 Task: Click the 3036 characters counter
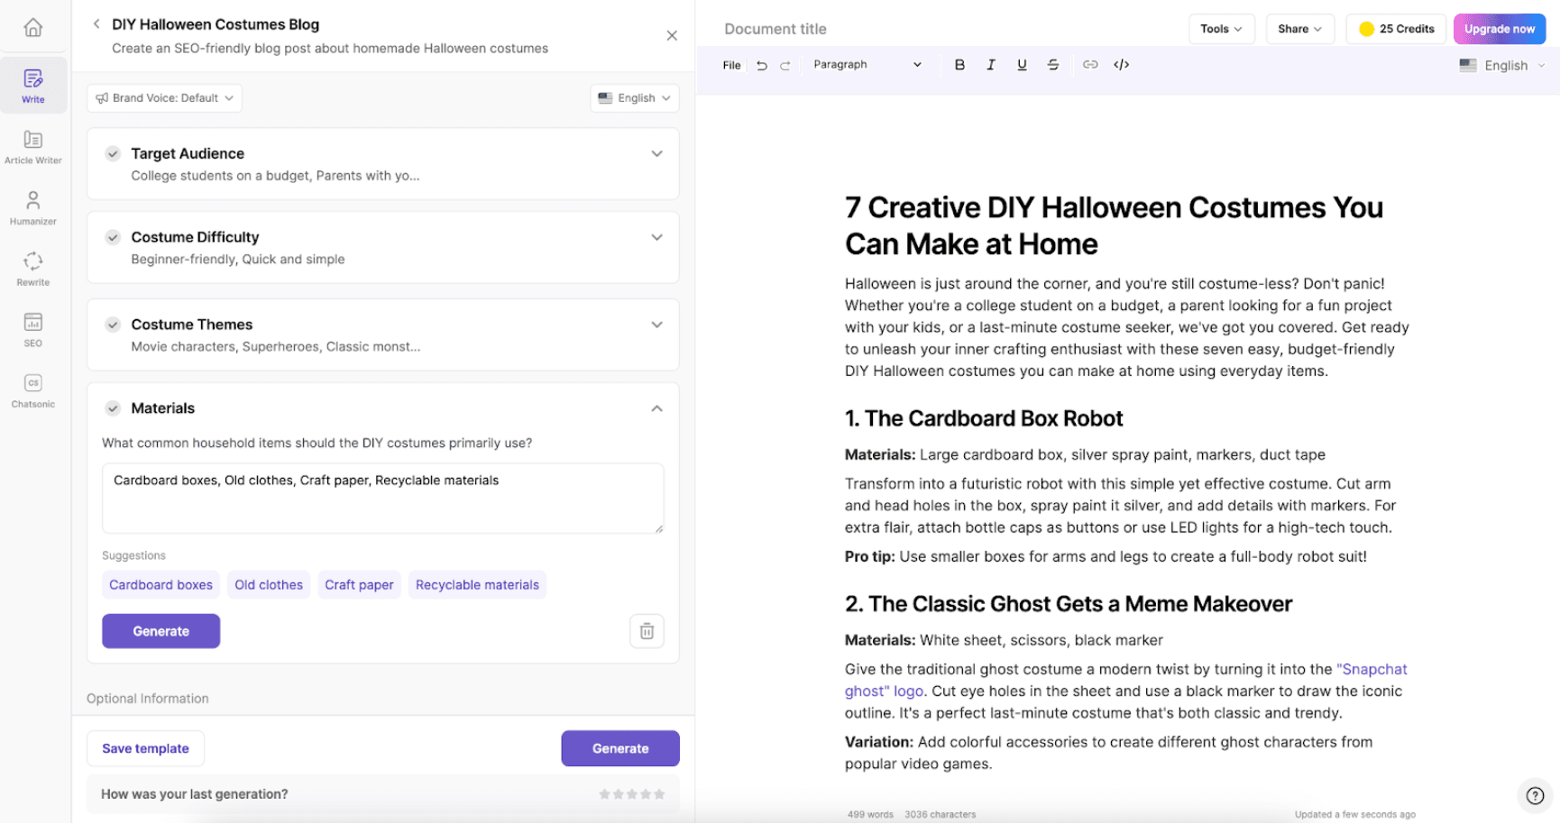[x=941, y=814]
